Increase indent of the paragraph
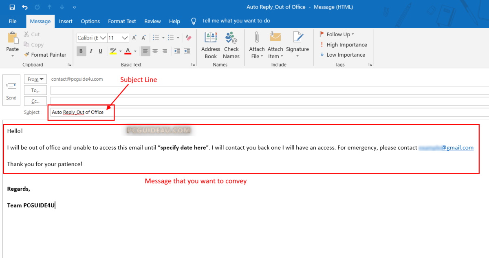The image size is (489, 258). (187, 51)
